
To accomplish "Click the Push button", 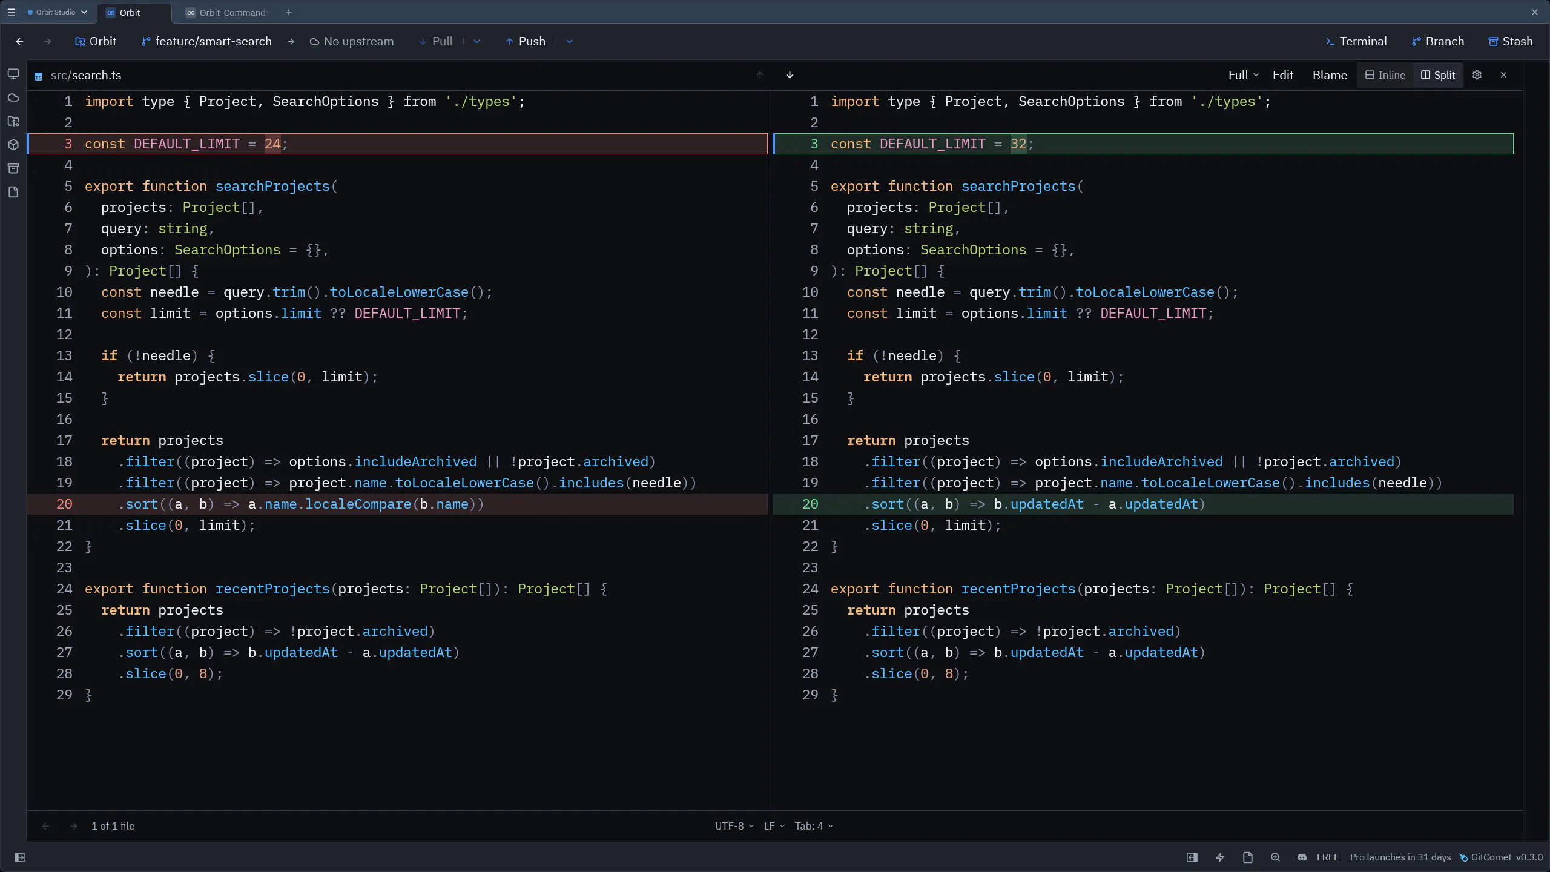I will pyautogui.click(x=525, y=41).
